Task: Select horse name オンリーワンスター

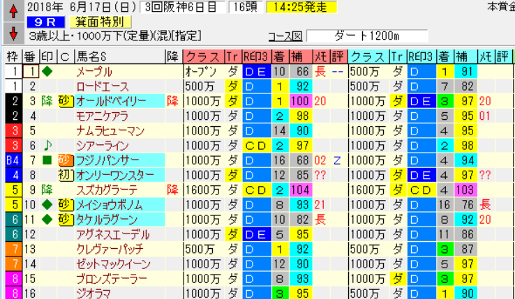Action: [x=115, y=175]
